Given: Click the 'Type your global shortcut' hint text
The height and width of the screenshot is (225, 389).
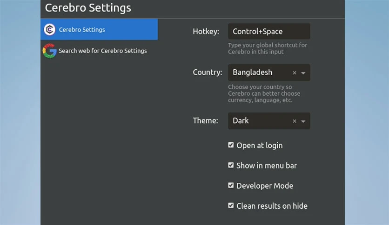Looking at the screenshot, I should 268,48.
